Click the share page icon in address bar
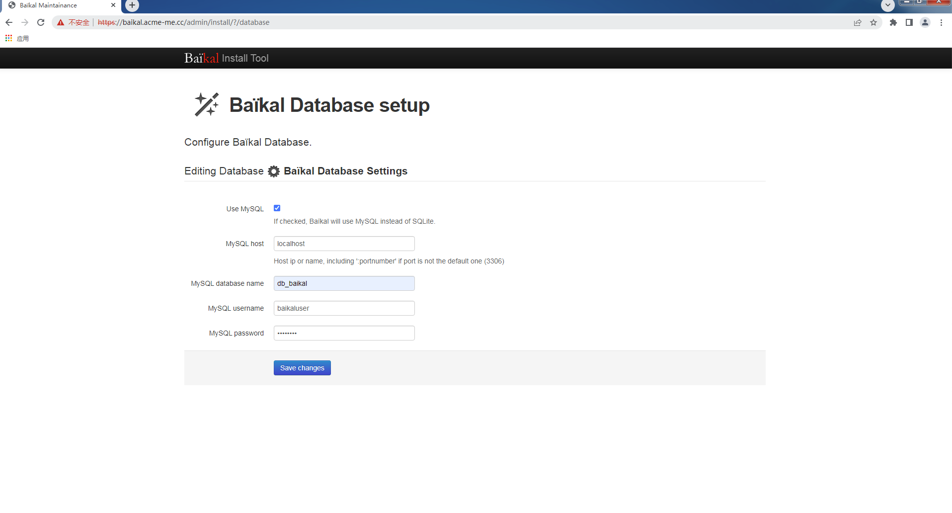This screenshot has height=513, width=952. [858, 22]
